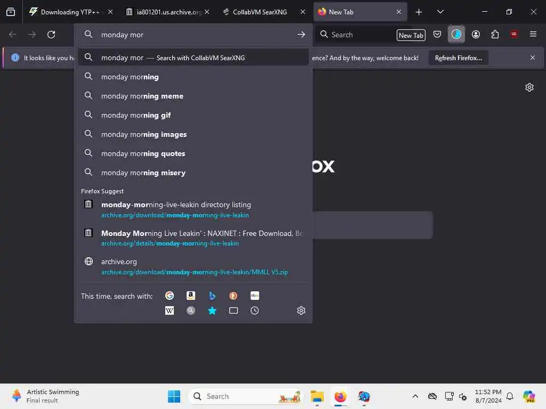Screen dimensions: 546x409
Task: Click the go arrow in the address bar
Action: pos(301,35)
